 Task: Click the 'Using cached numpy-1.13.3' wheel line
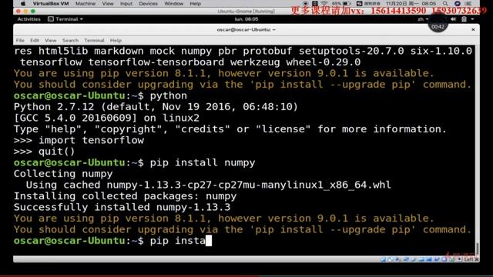[209, 185]
